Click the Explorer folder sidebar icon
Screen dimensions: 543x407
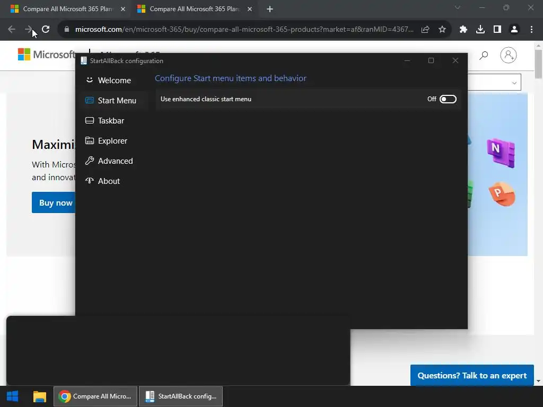coord(89,140)
